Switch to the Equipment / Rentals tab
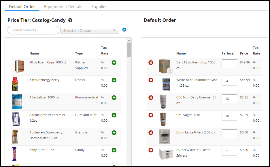Image resolution: width=270 pixels, height=167 pixels. coord(63,7)
